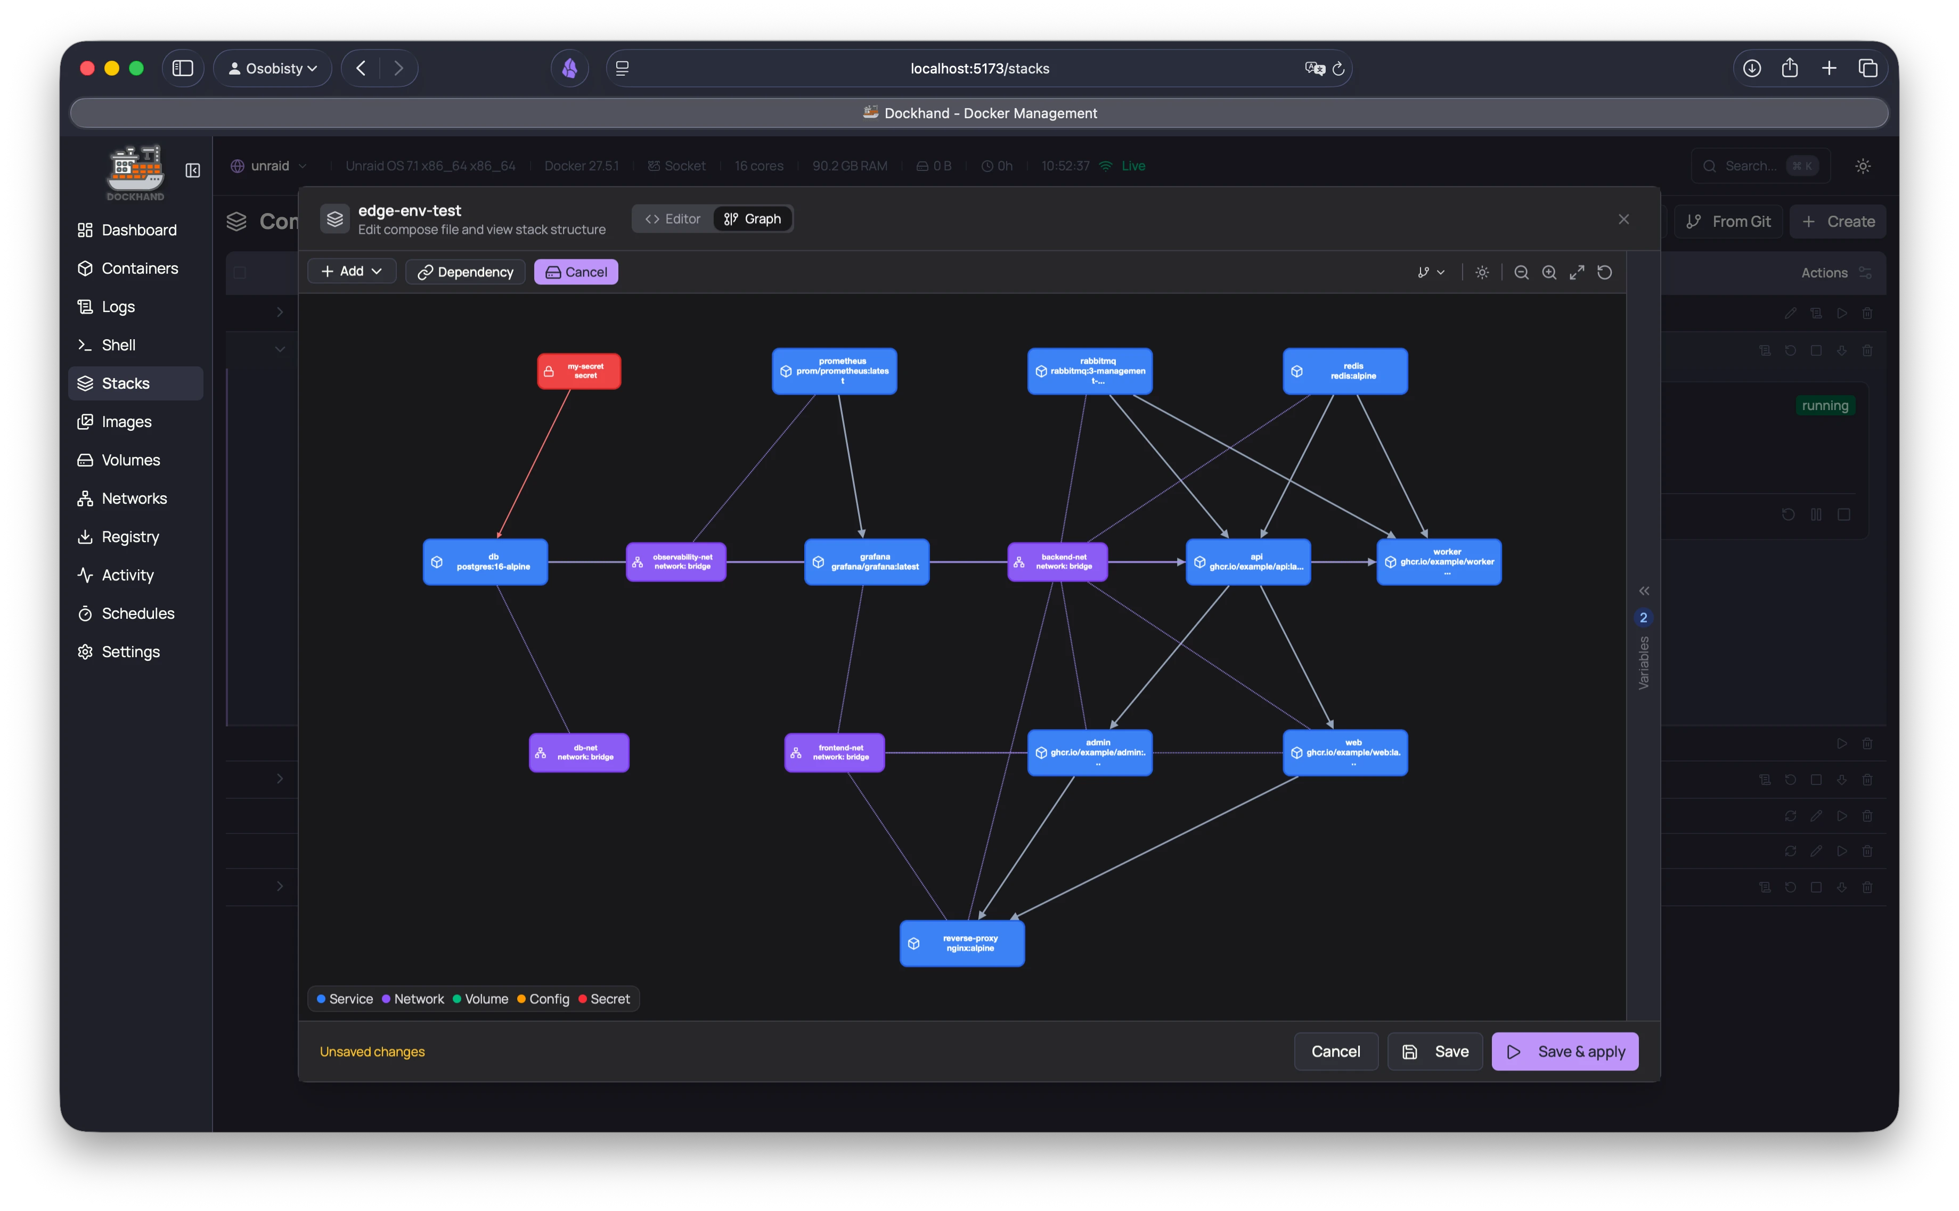Expand the Variables side panel
1959x1211 pixels.
(x=1644, y=591)
